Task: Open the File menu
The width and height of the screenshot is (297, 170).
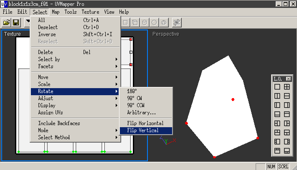Action: click(8, 12)
